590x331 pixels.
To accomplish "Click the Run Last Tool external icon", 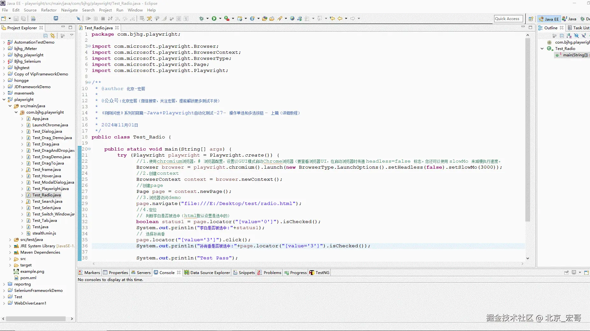I will [x=227, y=18].
